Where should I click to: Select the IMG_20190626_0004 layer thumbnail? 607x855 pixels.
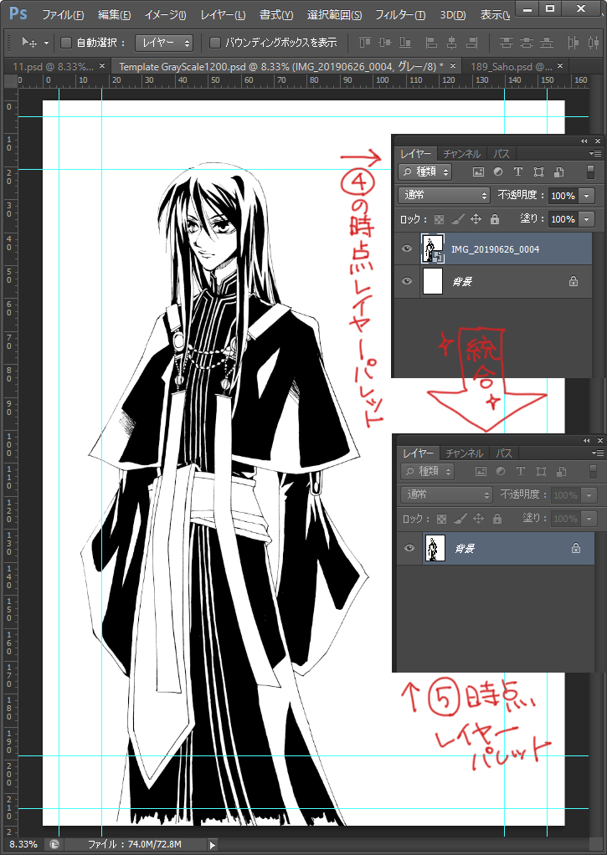(433, 248)
